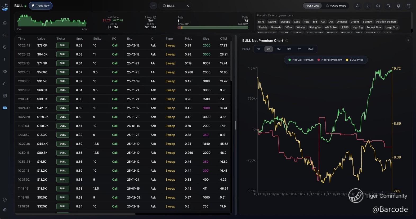Viewport: 416px width, 219px height.
Task: Sort table by Value column header
Action: coord(41,39)
